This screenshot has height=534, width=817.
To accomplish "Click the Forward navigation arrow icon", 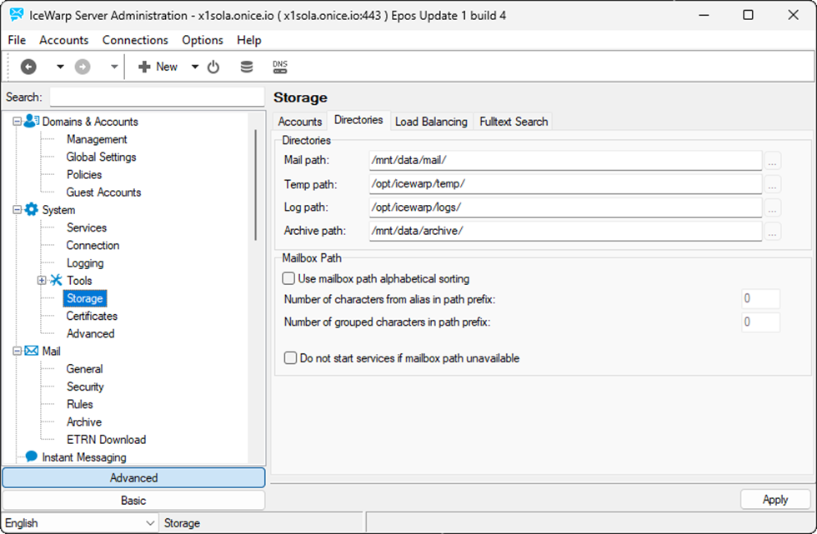I will [83, 67].
